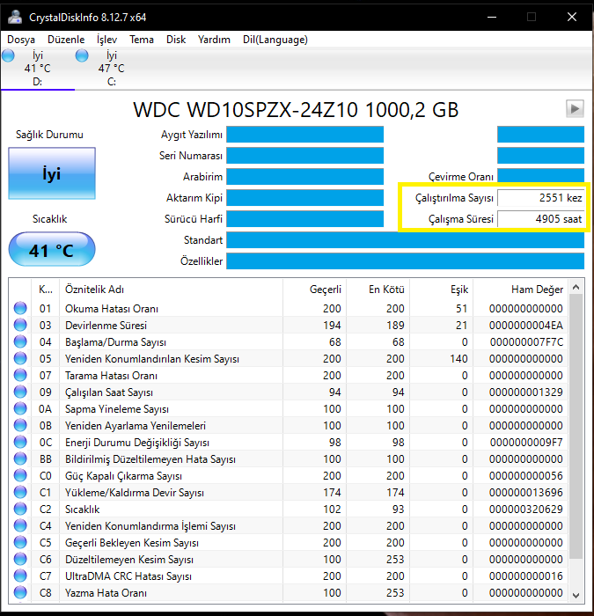Click status orb of Sapma Yineleme Sayısı row

pyautogui.click(x=20, y=408)
